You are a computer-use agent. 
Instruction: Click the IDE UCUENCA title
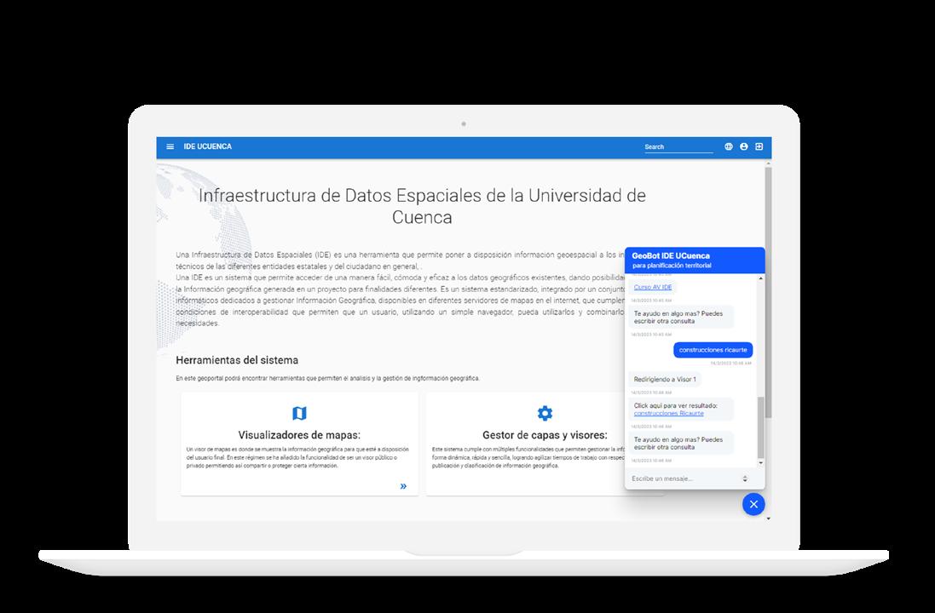point(207,146)
